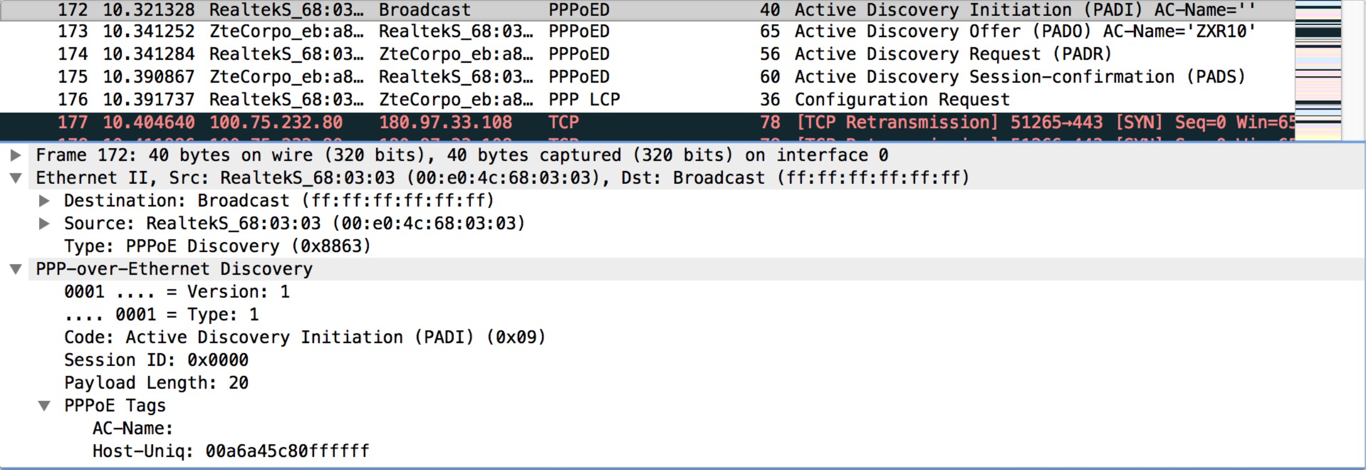Select the Code: Active Discovery Initiation field
This screenshot has width=1366, height=470.
(305, 337)
